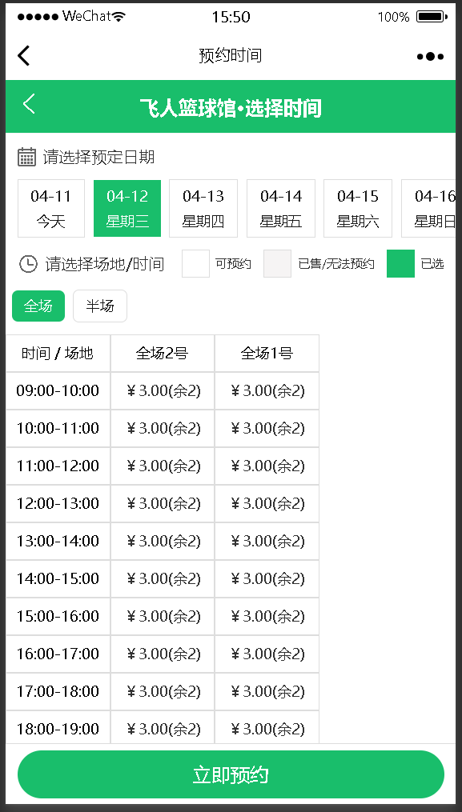
Task: Select 09:00-10:00 slot for 全场2号
Action: [163, 390]
